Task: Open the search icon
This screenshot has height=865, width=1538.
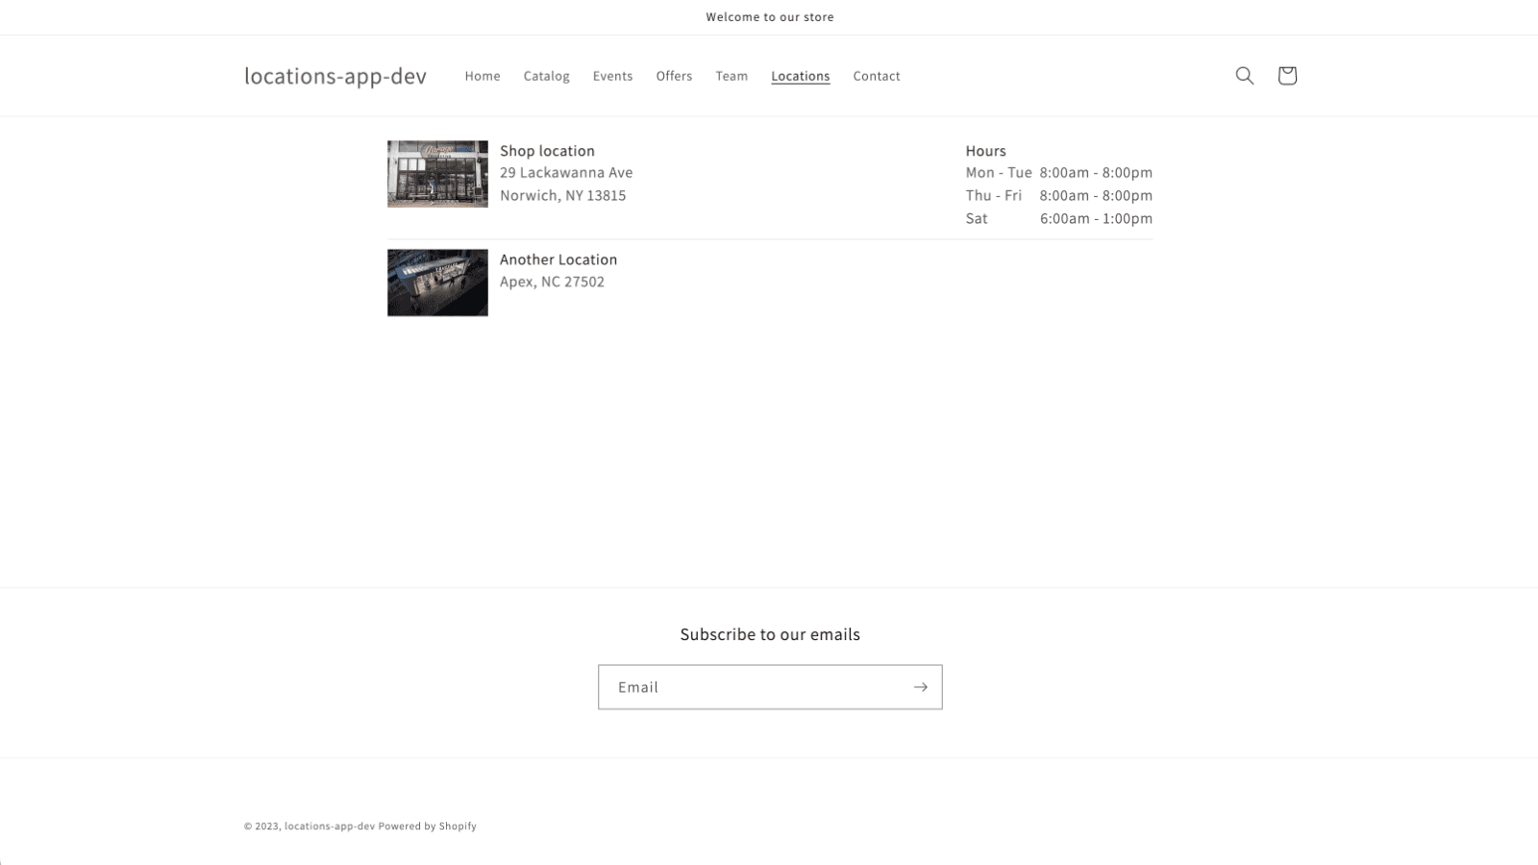Action: click(x=1244, y=75)
